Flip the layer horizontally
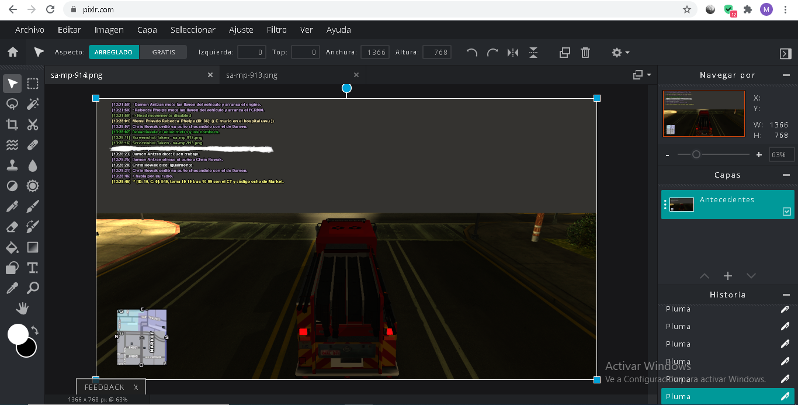The width and height of the screenshot is (798, 405). 513,53
